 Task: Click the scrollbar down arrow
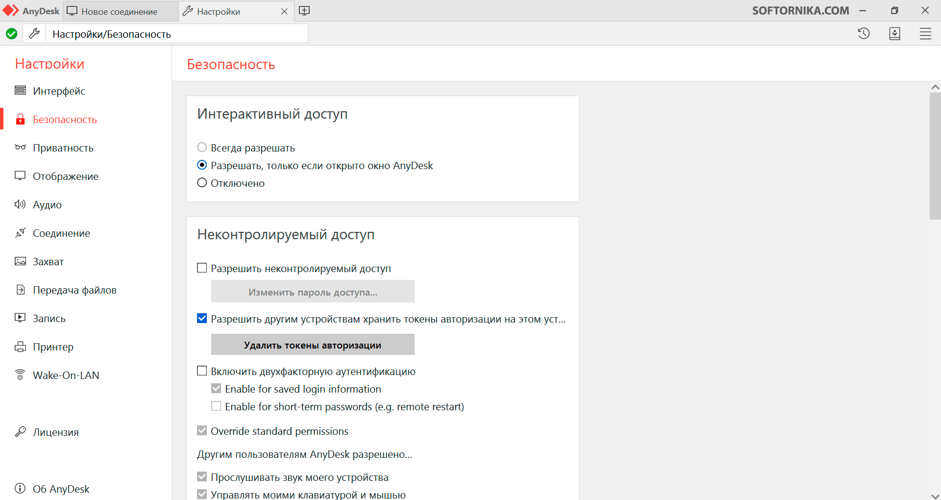[x=935, y=496]
